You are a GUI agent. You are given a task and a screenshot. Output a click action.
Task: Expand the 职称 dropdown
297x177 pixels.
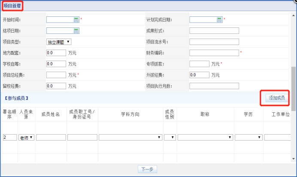pos(205,138)
